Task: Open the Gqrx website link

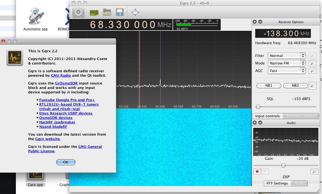Action: [47, 139]
